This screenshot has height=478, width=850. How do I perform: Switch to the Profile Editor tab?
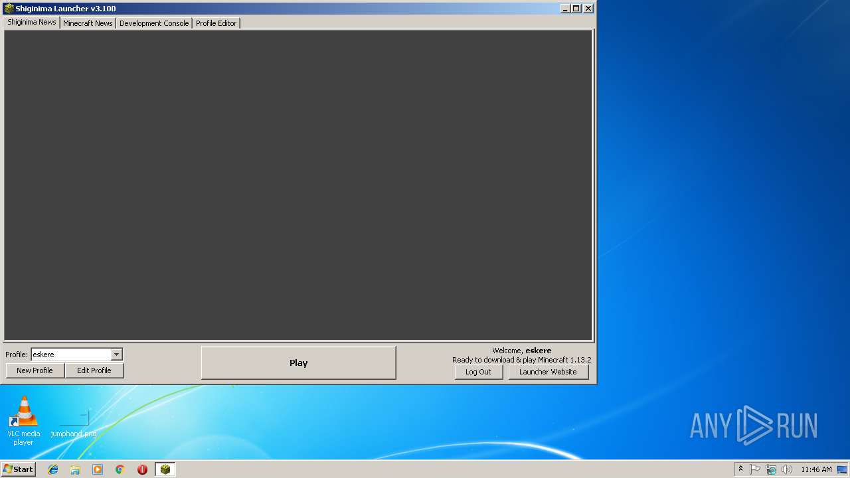216,23
